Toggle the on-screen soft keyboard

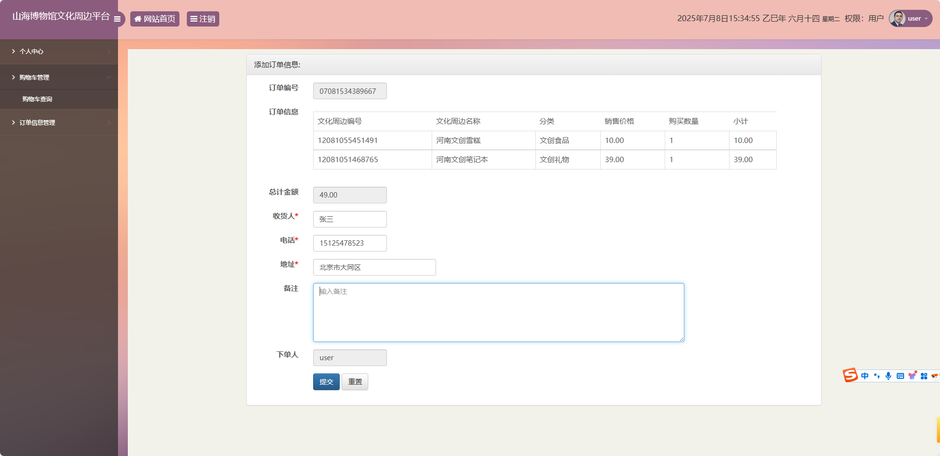(x=900, y=375)
